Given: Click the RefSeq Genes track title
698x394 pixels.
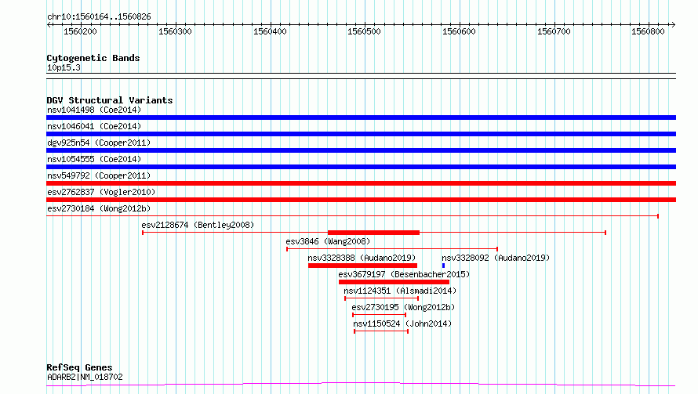Looking at the screenshot, I should [79, 368].
